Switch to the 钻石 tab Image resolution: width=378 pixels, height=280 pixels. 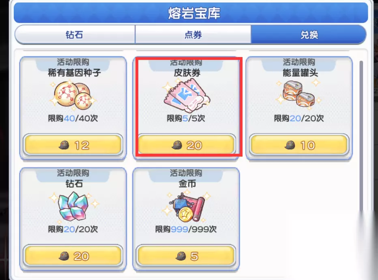(x=75, y=35)
